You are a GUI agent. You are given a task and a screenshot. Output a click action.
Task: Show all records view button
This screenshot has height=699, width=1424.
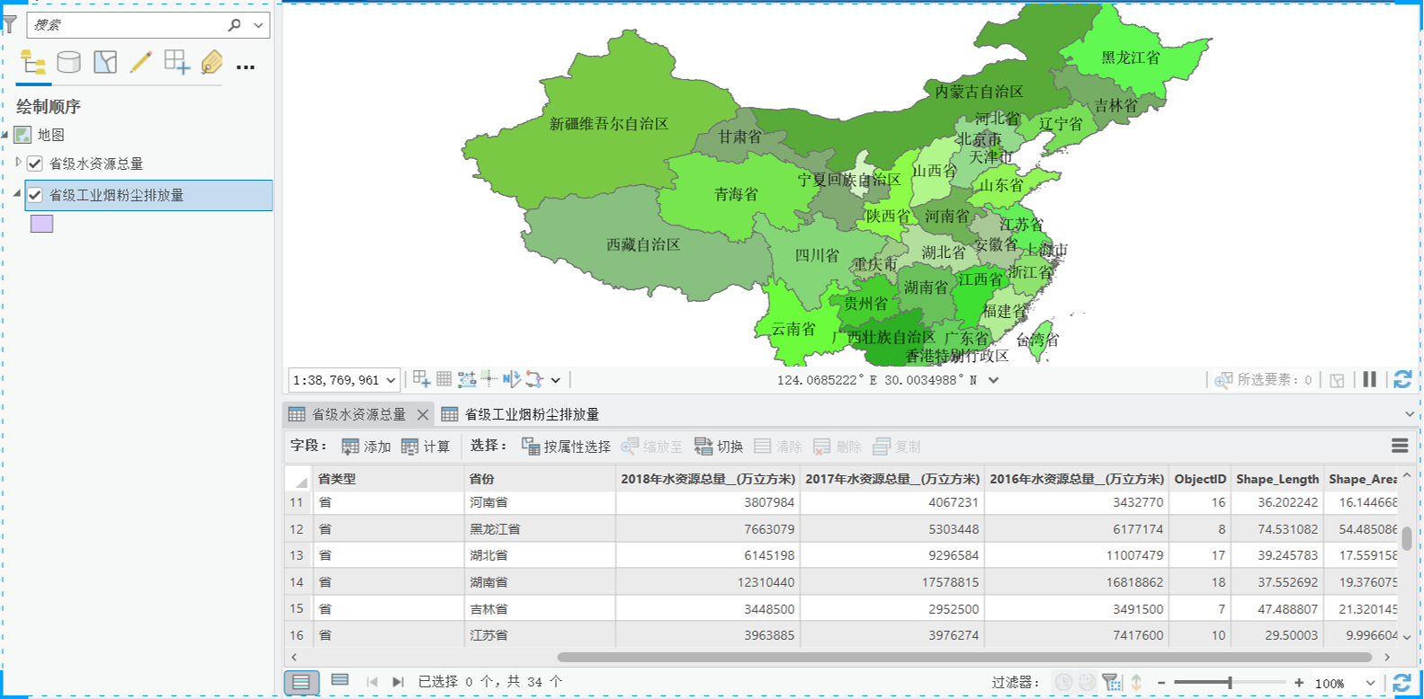(x=301, y=682)
